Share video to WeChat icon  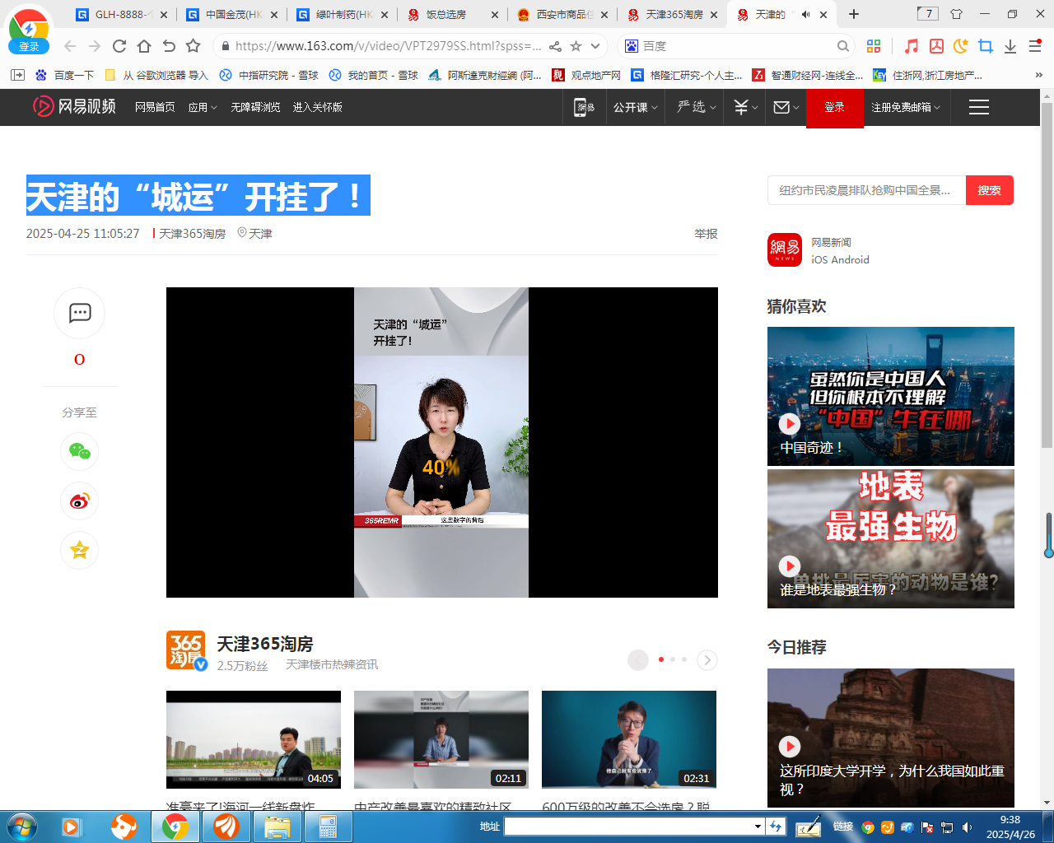(x=80, y=451)
